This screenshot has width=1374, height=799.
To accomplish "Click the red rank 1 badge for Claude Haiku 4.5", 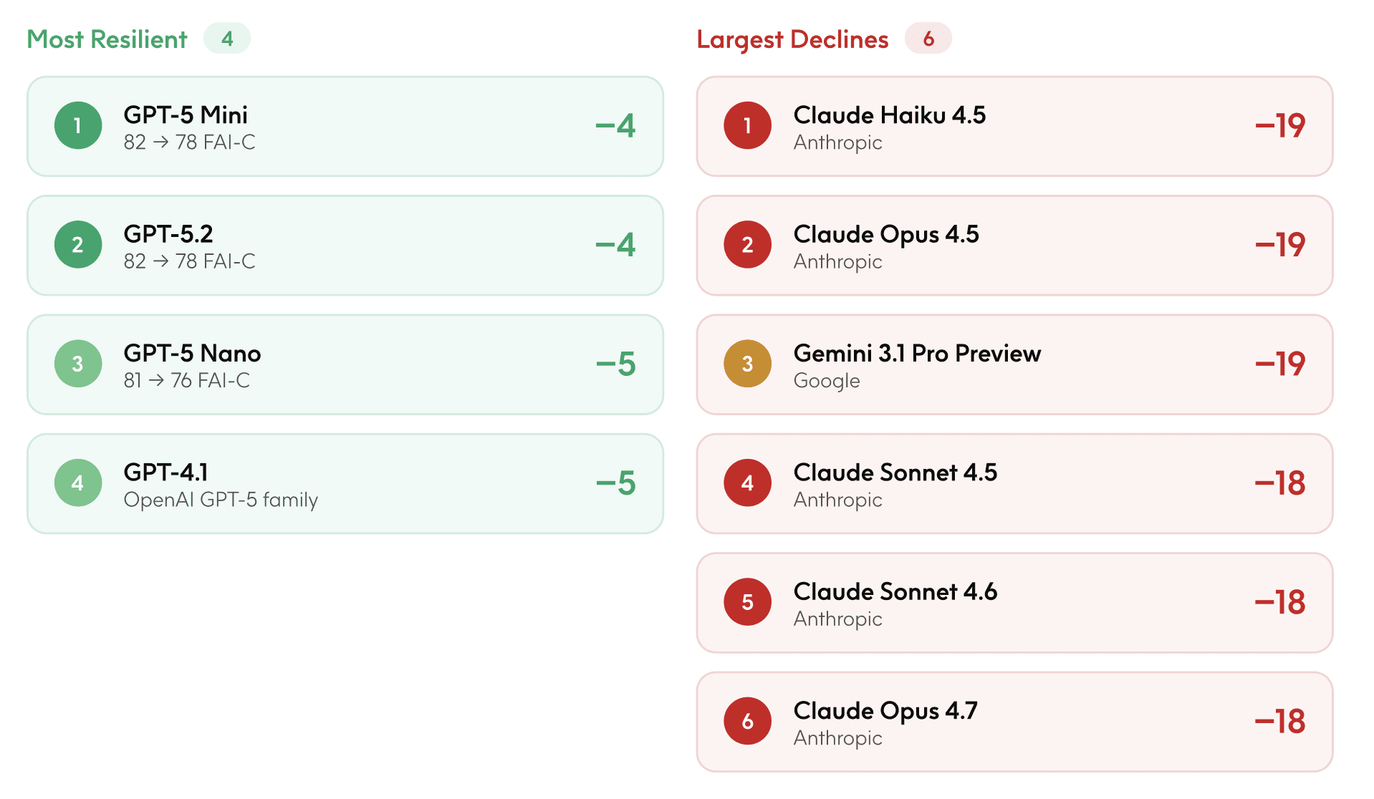I will tap(748, 126).
